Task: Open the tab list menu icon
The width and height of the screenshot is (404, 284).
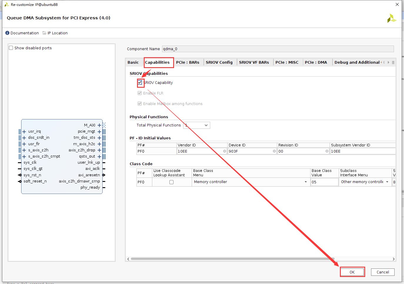Action: [393, 62]
